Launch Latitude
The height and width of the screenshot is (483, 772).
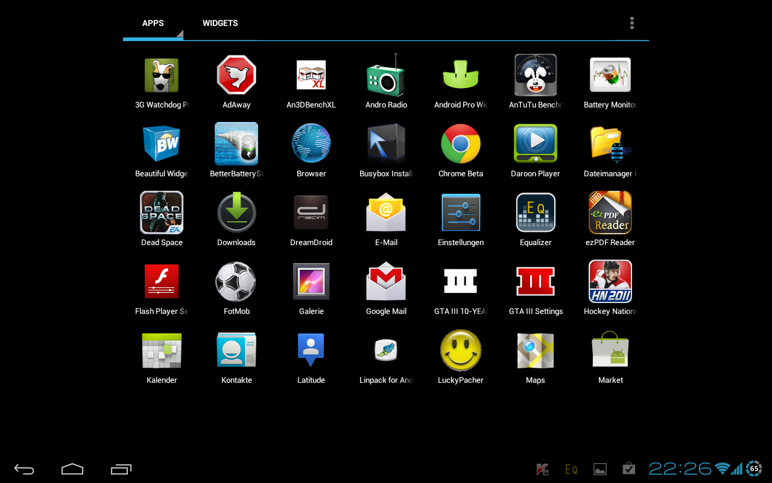click(311, 351)
